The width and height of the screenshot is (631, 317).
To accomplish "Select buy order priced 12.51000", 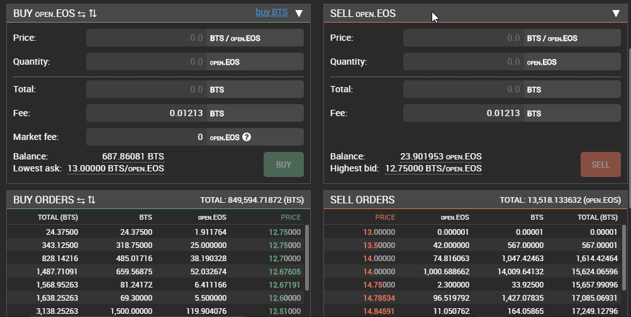I will click(155, 311).
